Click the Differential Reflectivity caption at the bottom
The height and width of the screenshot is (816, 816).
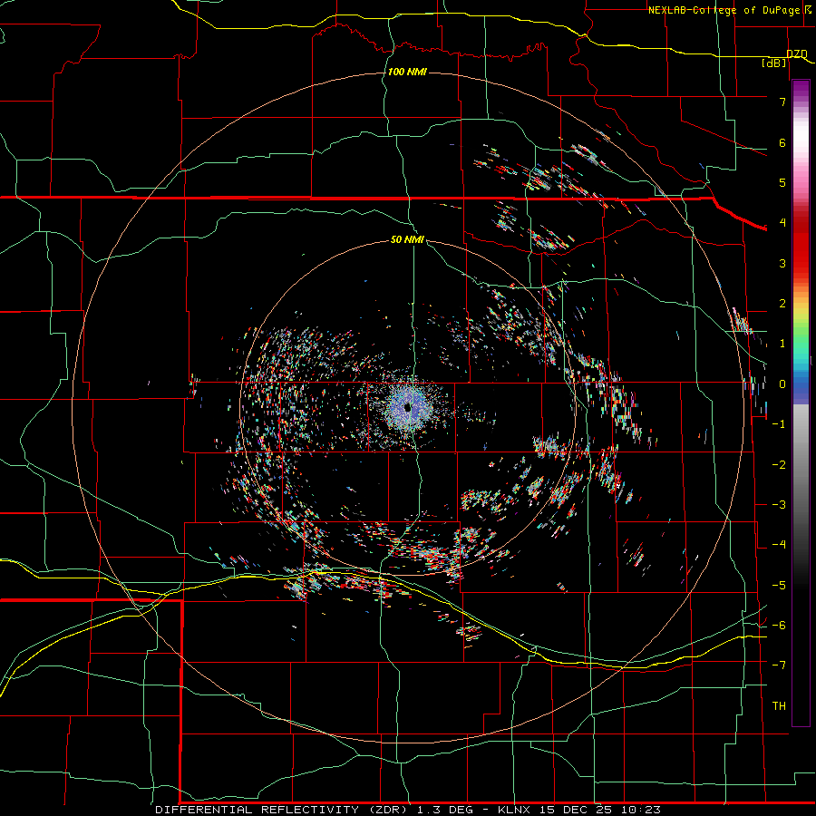click(408, 810)
